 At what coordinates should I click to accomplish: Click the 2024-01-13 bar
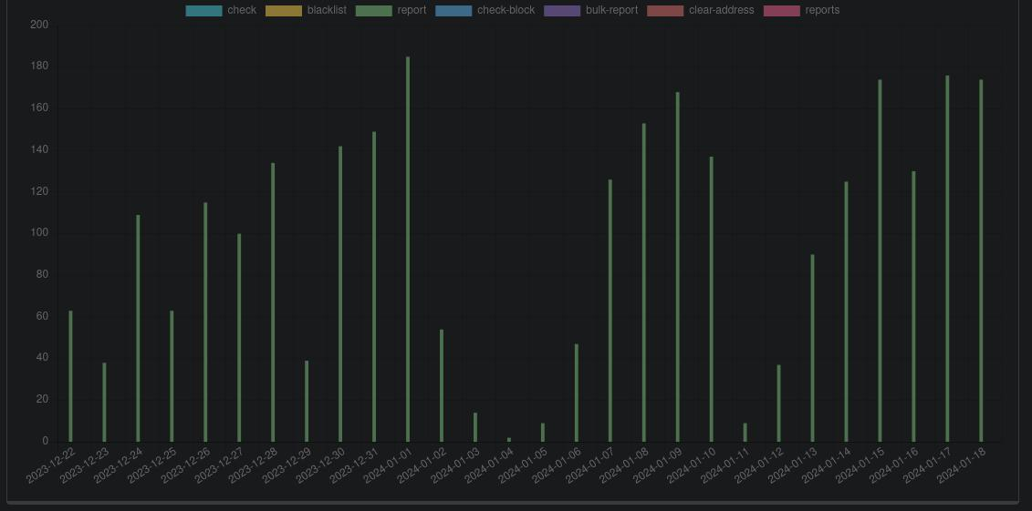(813, 348)
